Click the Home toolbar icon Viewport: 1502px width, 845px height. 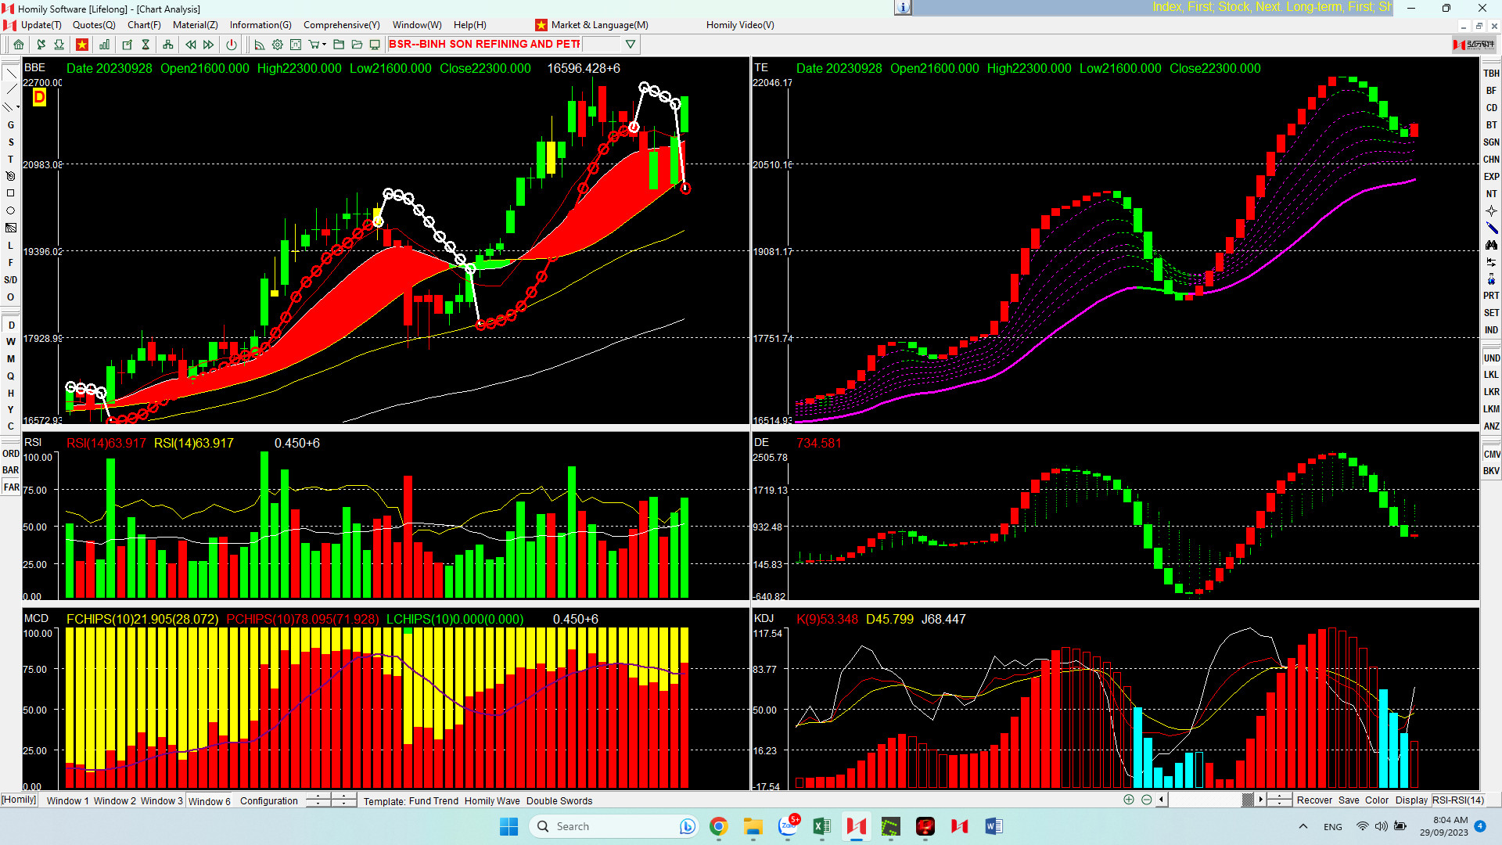tap(19, 45)
